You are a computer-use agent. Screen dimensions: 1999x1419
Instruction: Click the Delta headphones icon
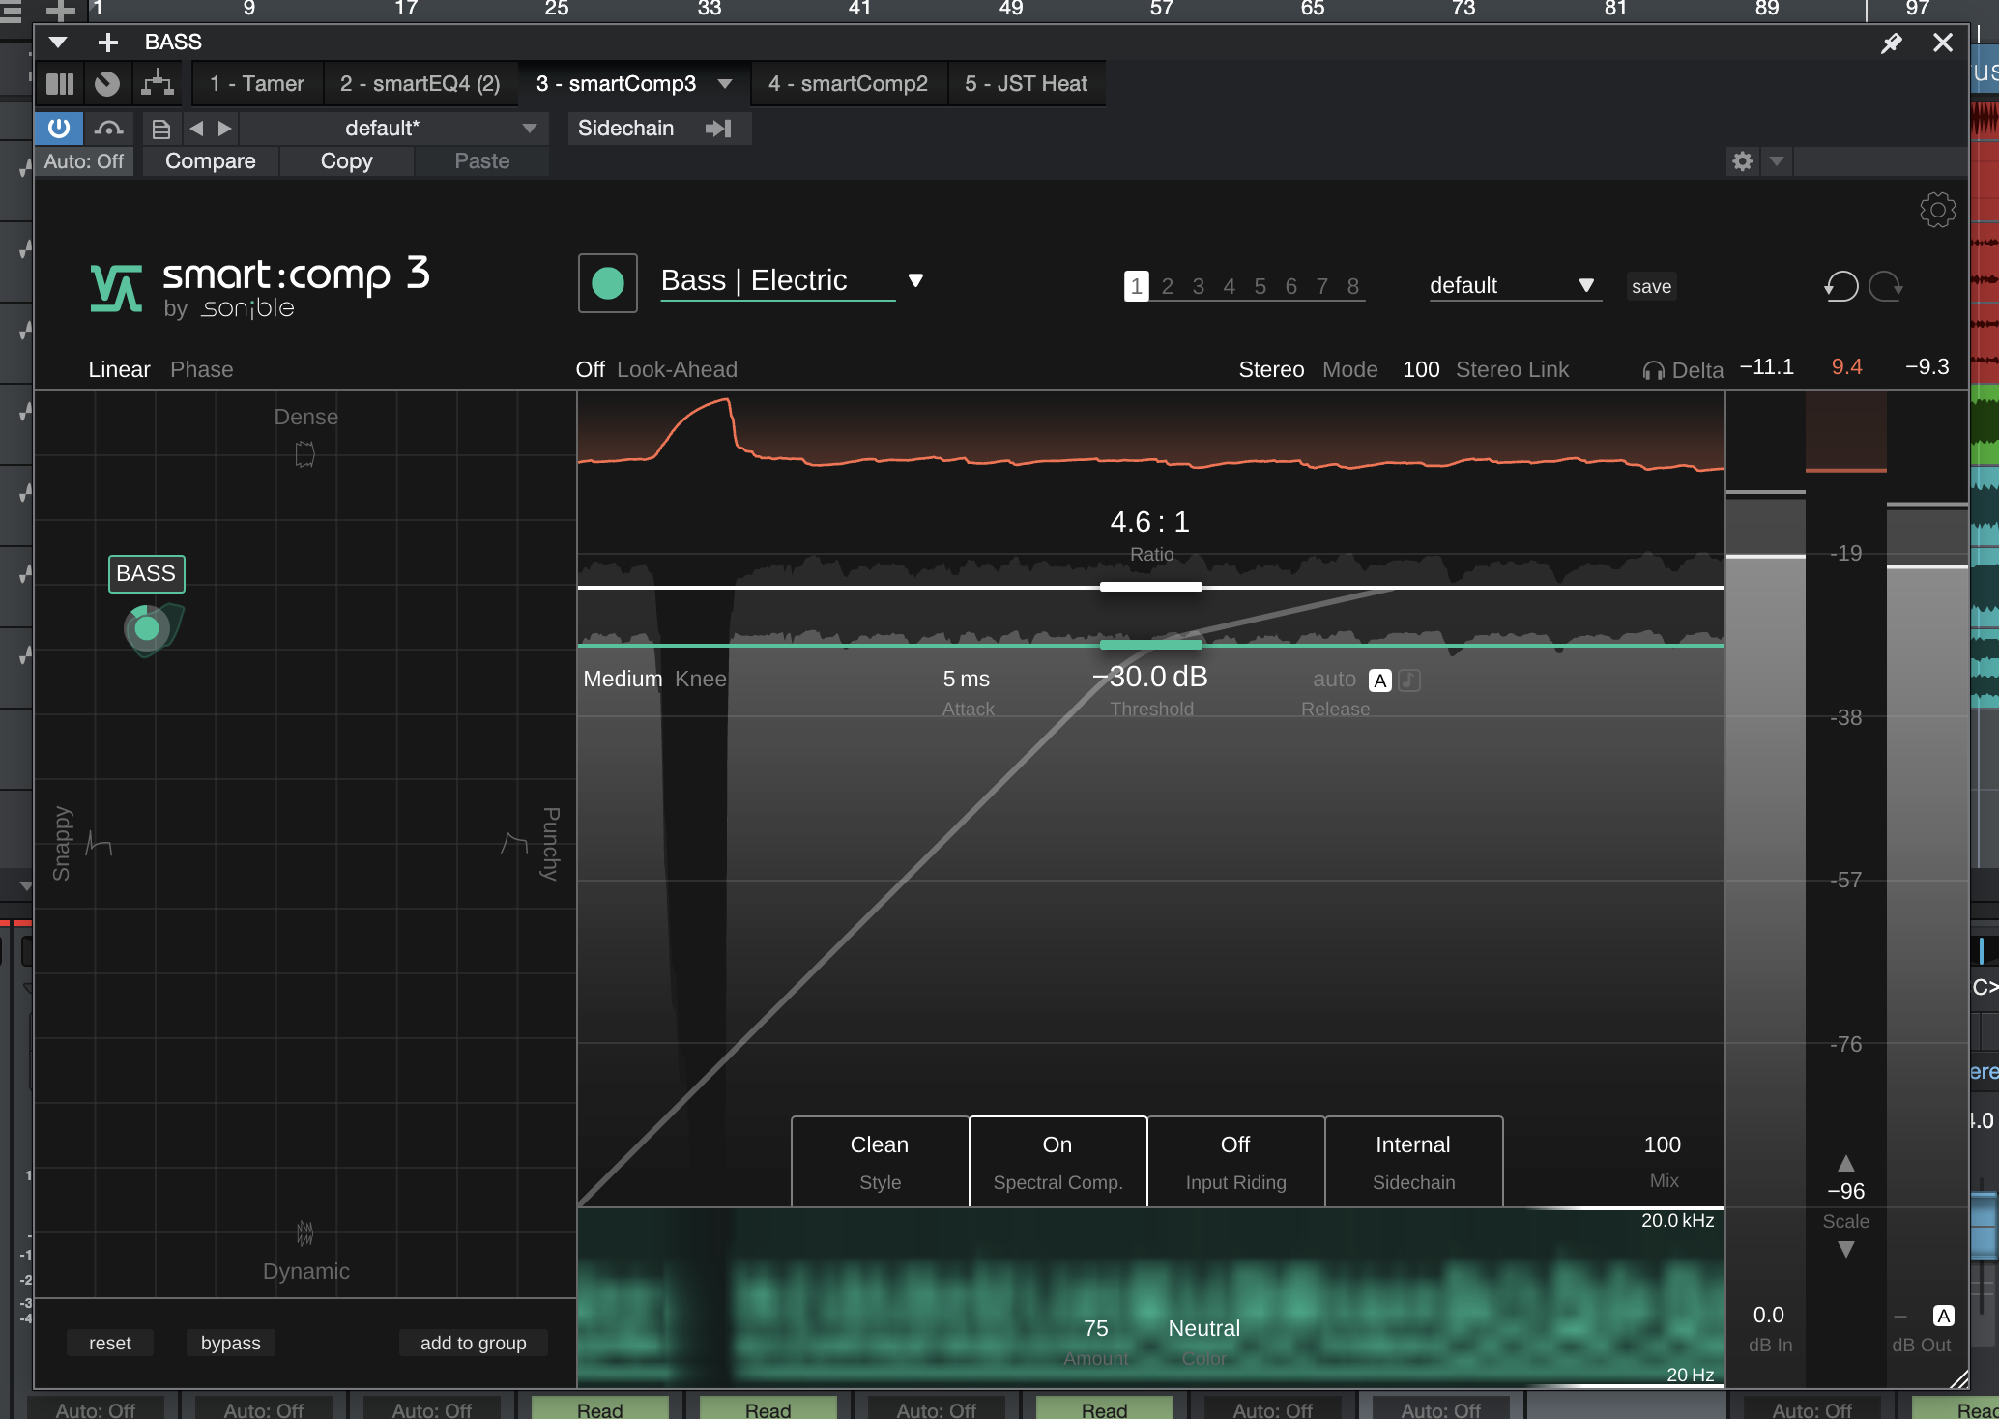pos(1653,370)
